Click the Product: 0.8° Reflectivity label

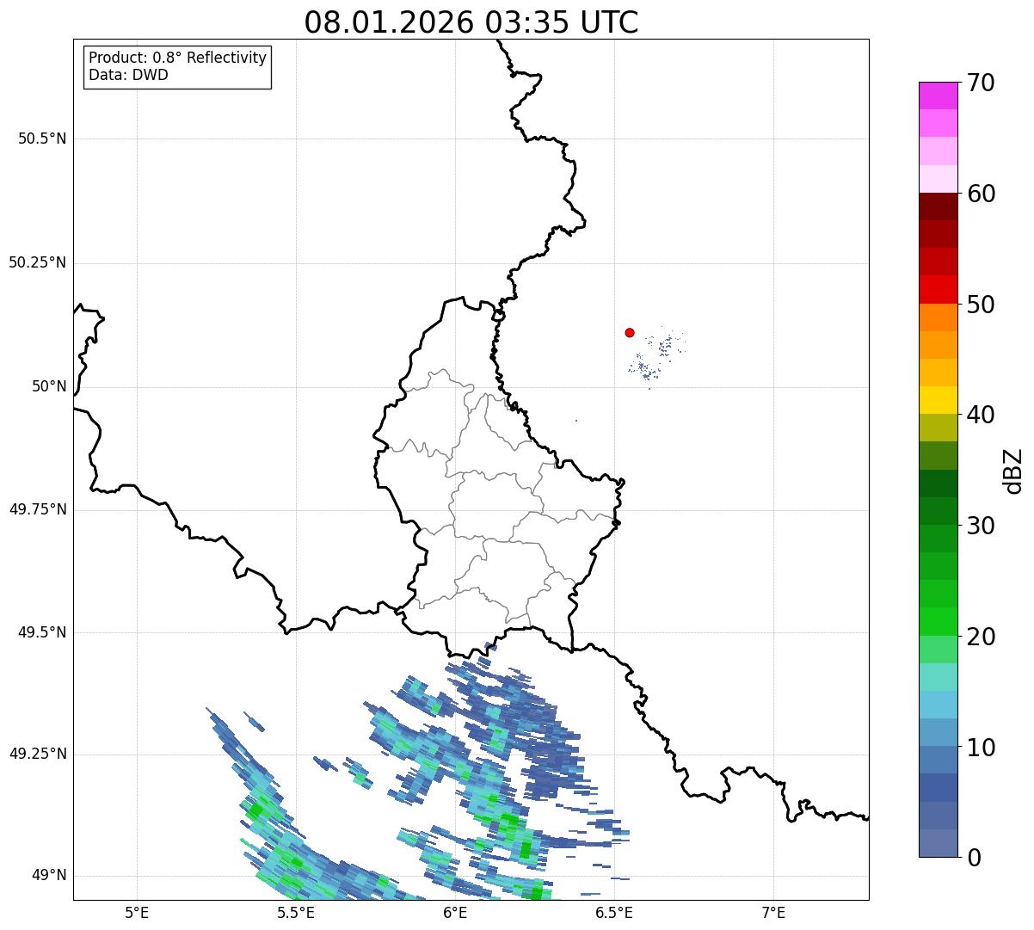pos(178,58)
